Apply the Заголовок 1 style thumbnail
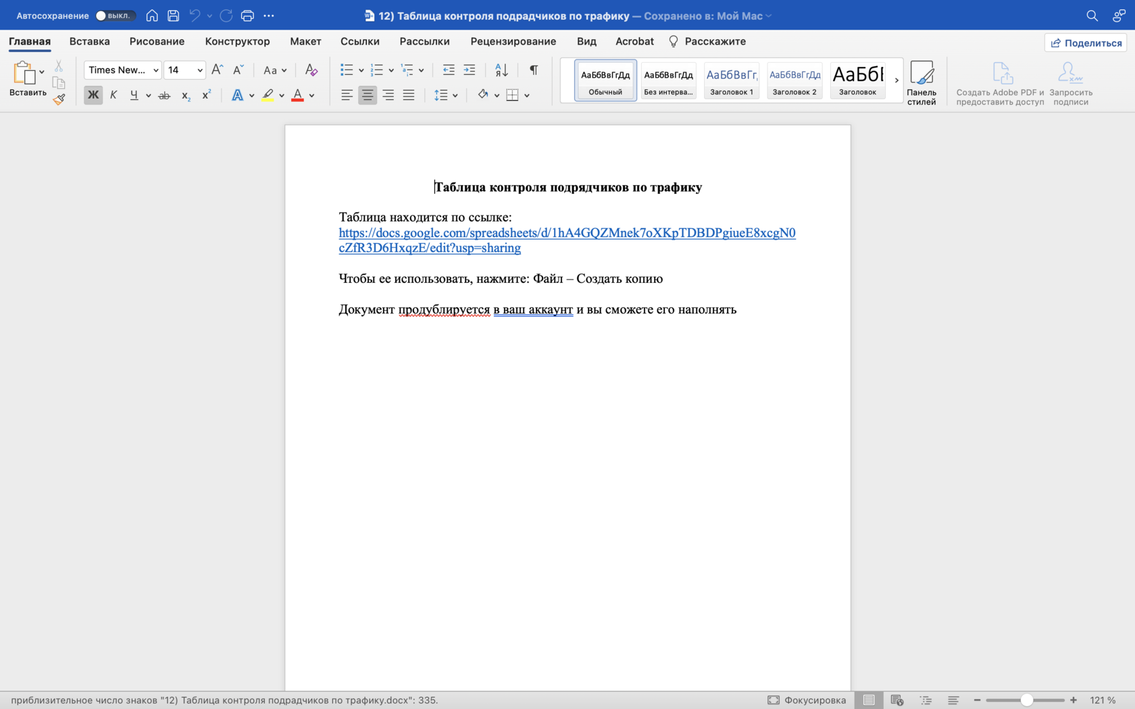 tap(731, 80)
